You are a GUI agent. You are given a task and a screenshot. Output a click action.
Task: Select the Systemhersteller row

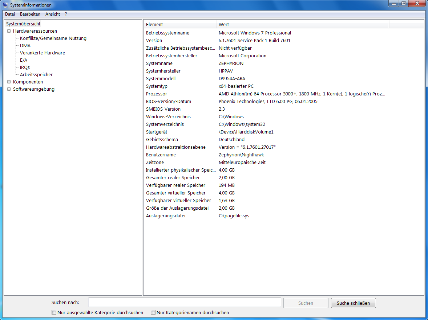click(284, 71)
